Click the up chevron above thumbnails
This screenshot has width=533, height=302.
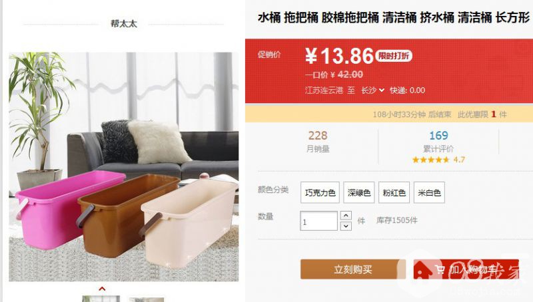coord(102,289)
